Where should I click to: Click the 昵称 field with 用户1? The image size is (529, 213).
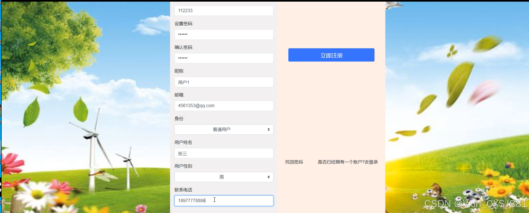(224, 82)
